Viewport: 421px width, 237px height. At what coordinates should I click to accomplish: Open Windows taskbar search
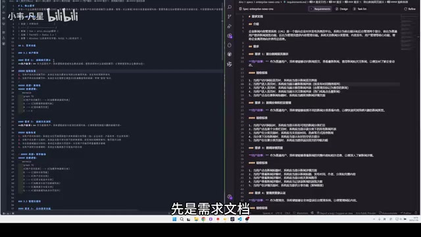coord(182,219)
